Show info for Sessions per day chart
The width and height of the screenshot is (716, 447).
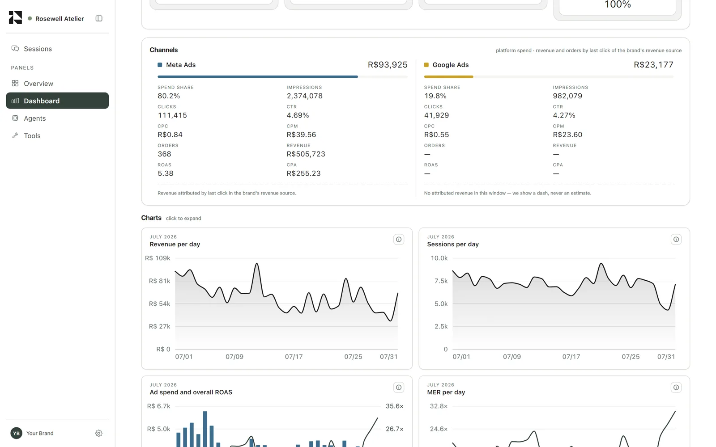point(676,240)
